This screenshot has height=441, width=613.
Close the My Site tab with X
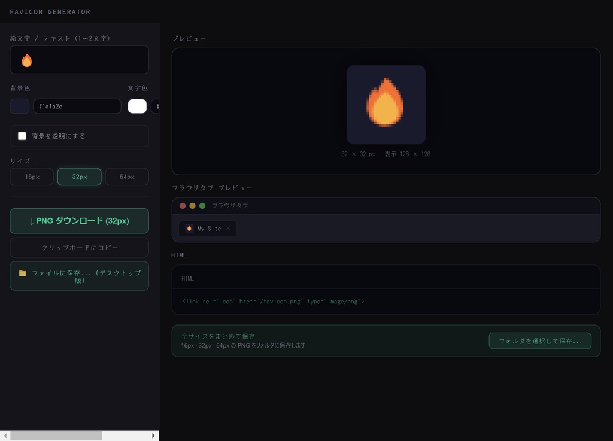tap(228, 229)
